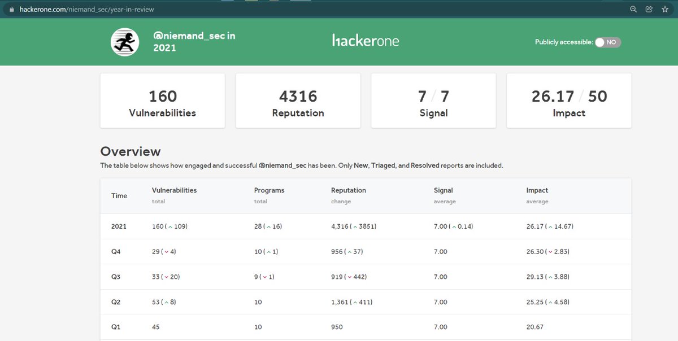Select the Q2 row label

[115, 302]
